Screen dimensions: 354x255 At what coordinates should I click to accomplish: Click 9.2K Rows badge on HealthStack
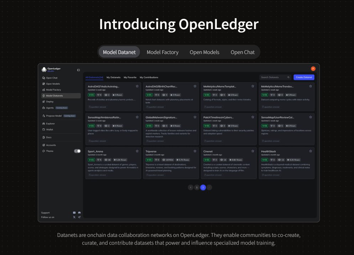coord(293,160)
